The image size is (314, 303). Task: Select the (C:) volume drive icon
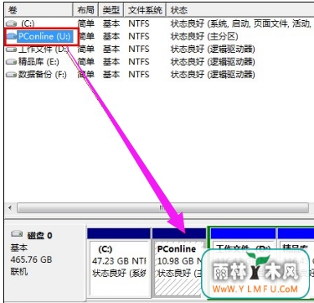(x=11, y=24)
